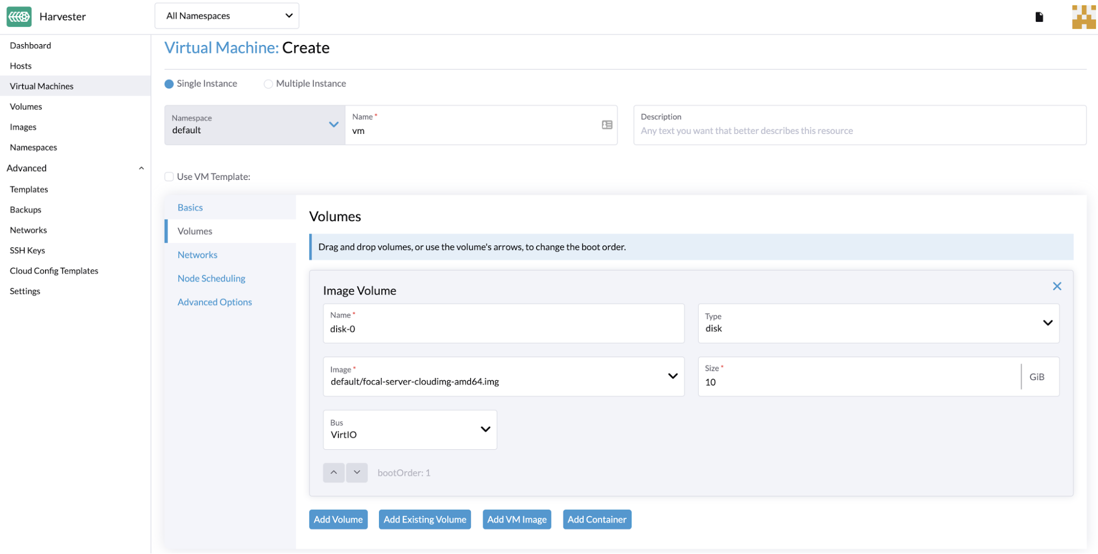Image resolution: width=1098 pixels, height=554 pixels.
Task: Move volume down in boot order
Action: point(356,473)
